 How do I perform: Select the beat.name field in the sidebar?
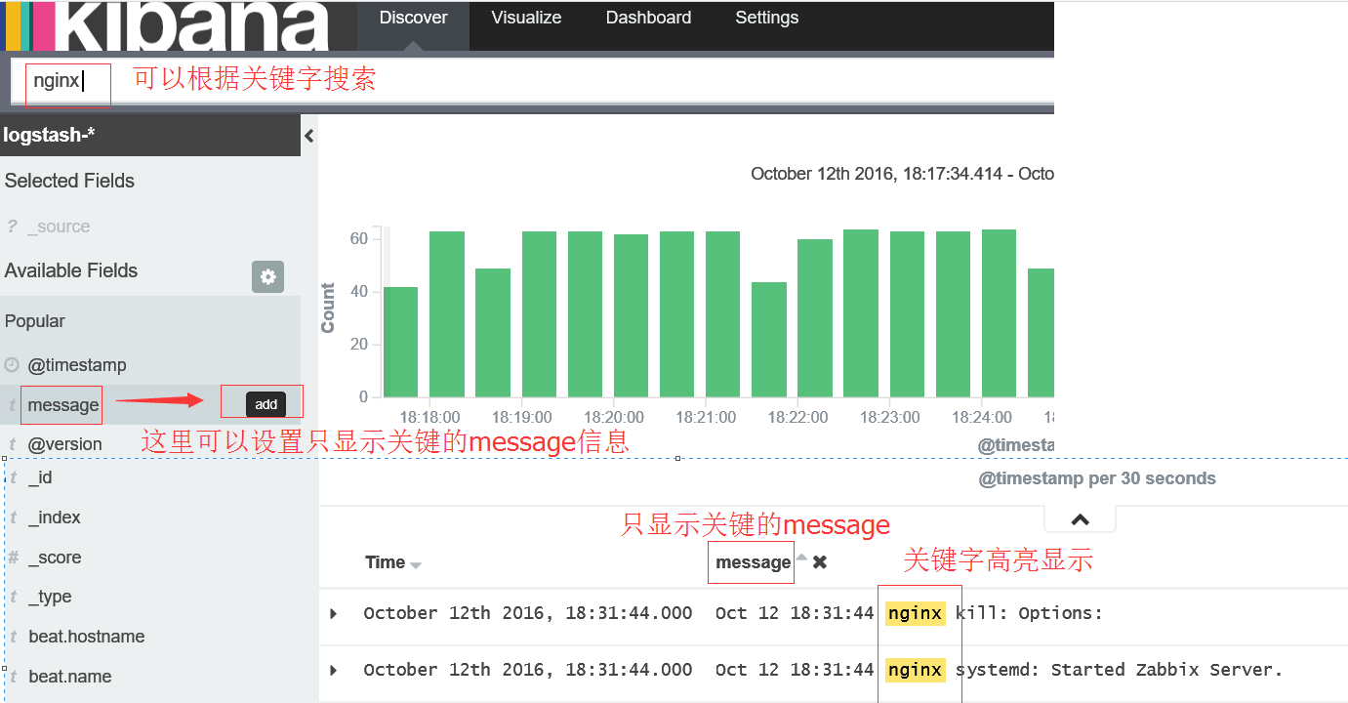tap(70, 677)
